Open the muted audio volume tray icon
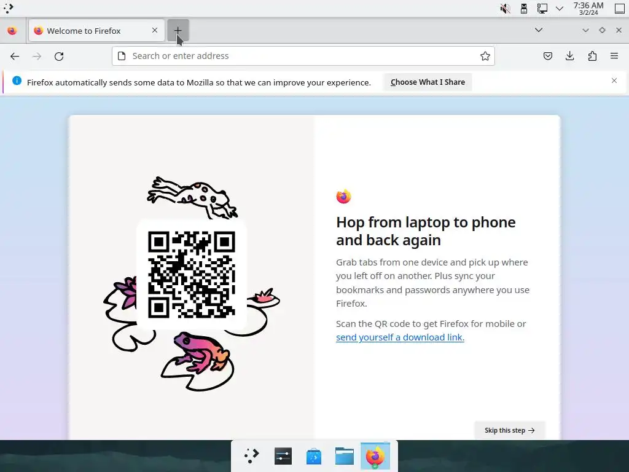Image resolution: width=629 pixels, height=472 pixels. [505, 9]
